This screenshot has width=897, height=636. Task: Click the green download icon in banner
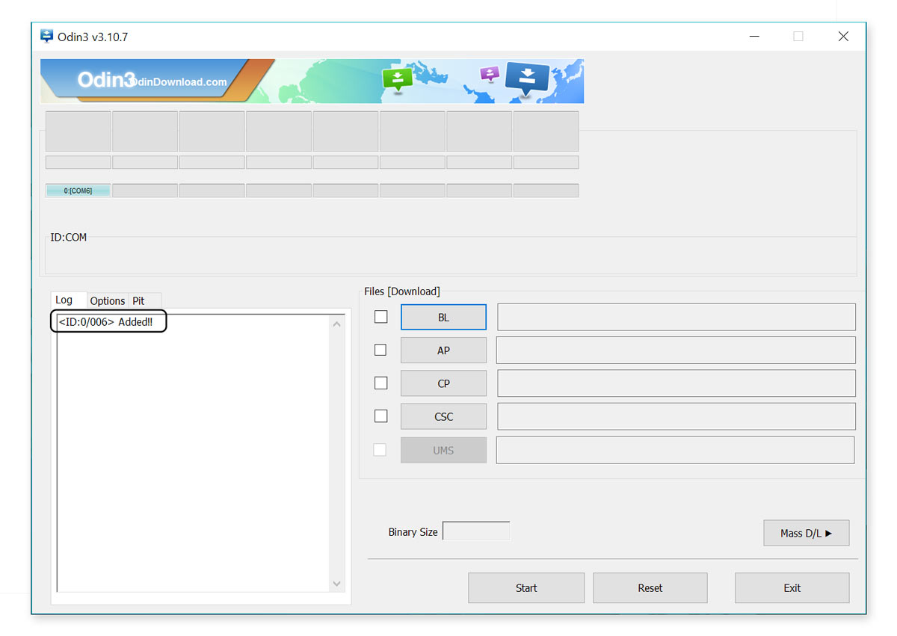[x=398, y=78]
